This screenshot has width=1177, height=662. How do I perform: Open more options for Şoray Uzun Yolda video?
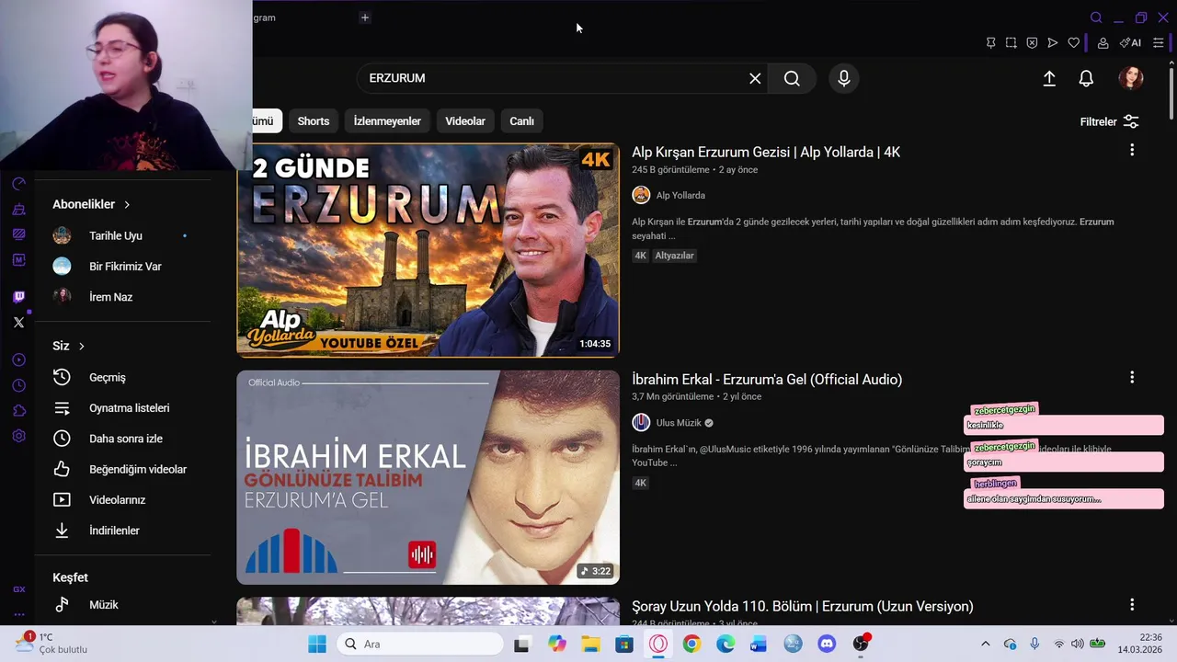click(1132, 604)
